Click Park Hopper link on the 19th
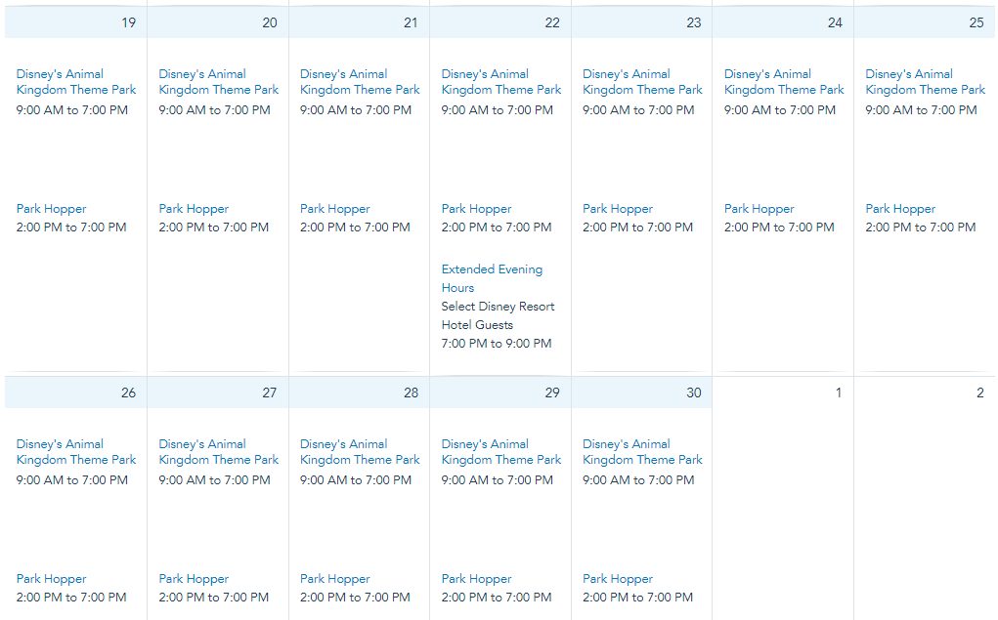The height and width of the screenshot is (620, 998). click(51, 209)
